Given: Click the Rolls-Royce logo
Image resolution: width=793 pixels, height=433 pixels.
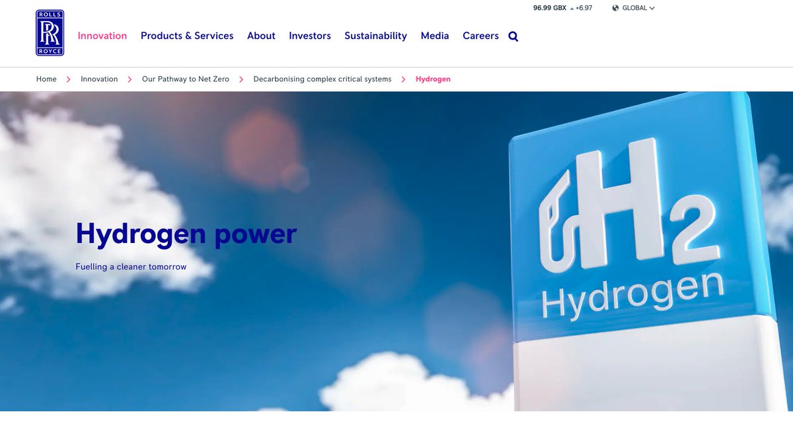Looking at the screenshot, I should pyautogui.click(x=50, y=33).
